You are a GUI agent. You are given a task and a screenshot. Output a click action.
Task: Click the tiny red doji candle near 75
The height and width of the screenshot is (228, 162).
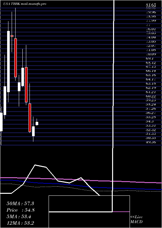point(12,36)
